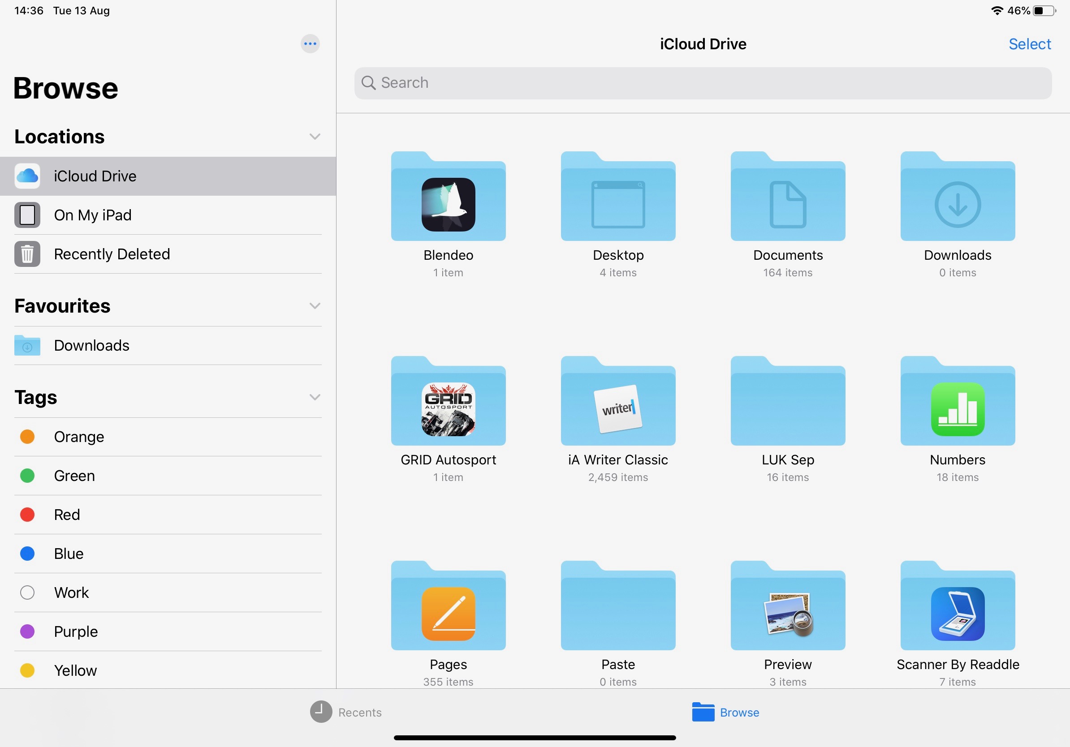Select the Yellow tag dot

tap(27, 670)
